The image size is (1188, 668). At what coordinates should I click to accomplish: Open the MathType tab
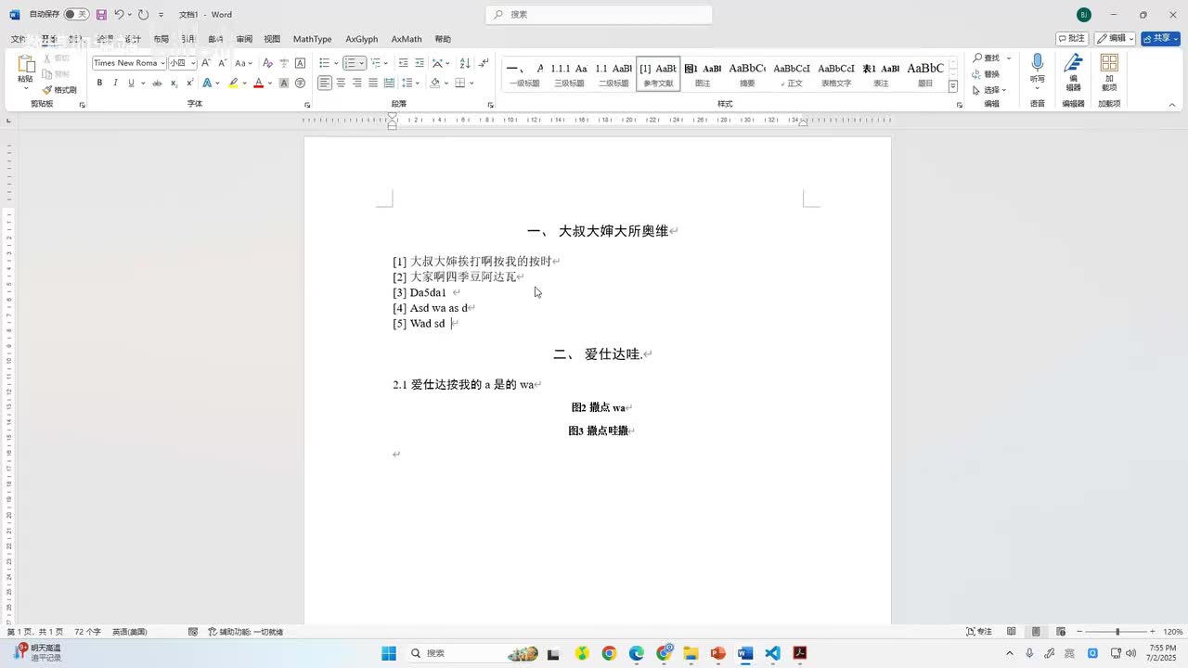[x=312, y=39]
